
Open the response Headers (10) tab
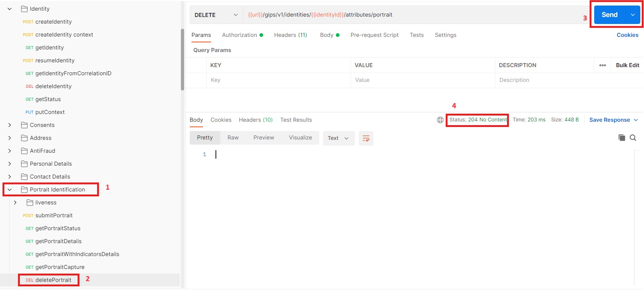pos(256,120)
